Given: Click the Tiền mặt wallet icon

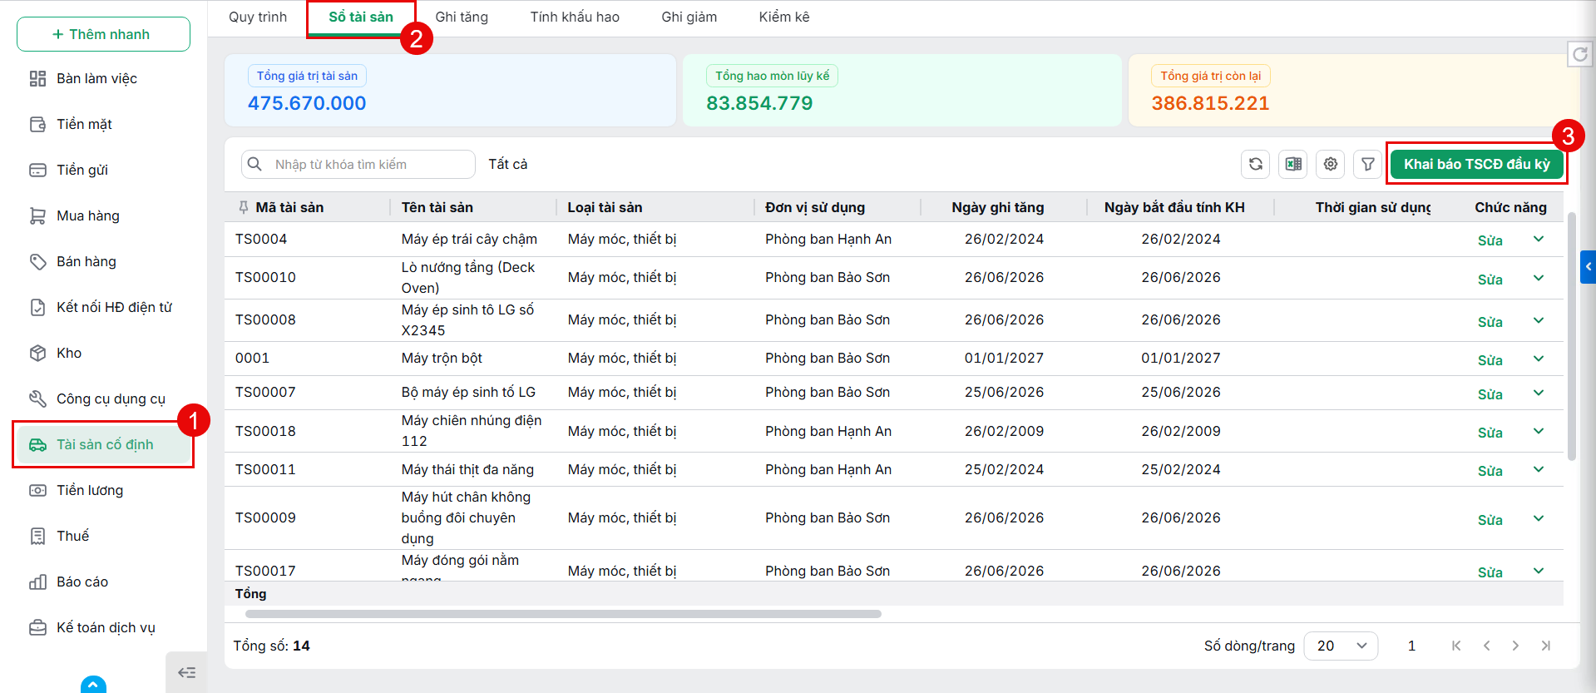Looking at the screenshot, I should 37,124.
